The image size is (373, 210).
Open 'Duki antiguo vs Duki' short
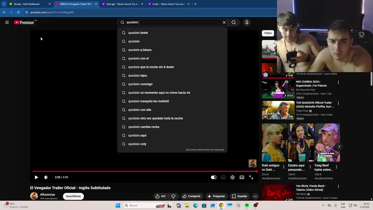274,143
